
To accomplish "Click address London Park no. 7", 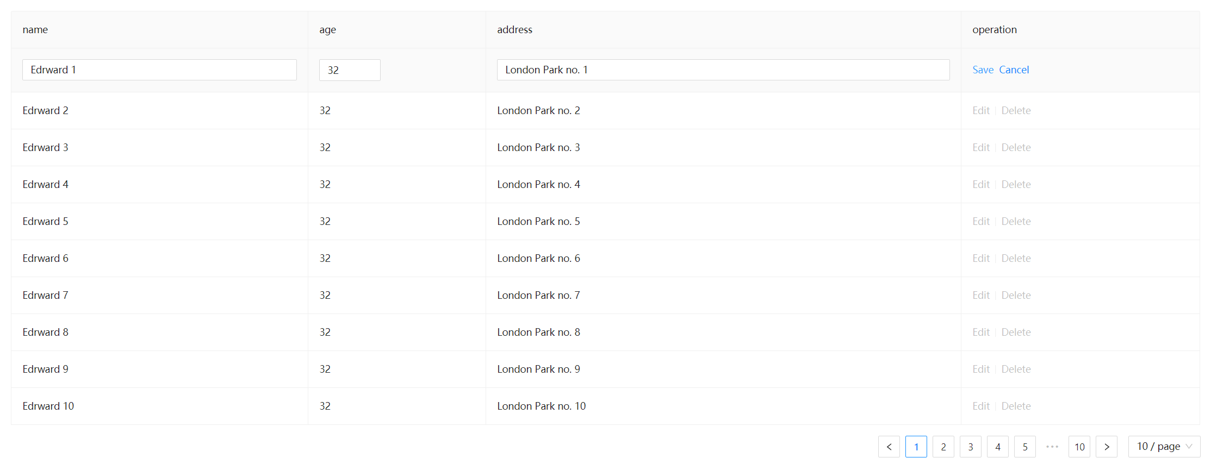I will tap(538, 296).
